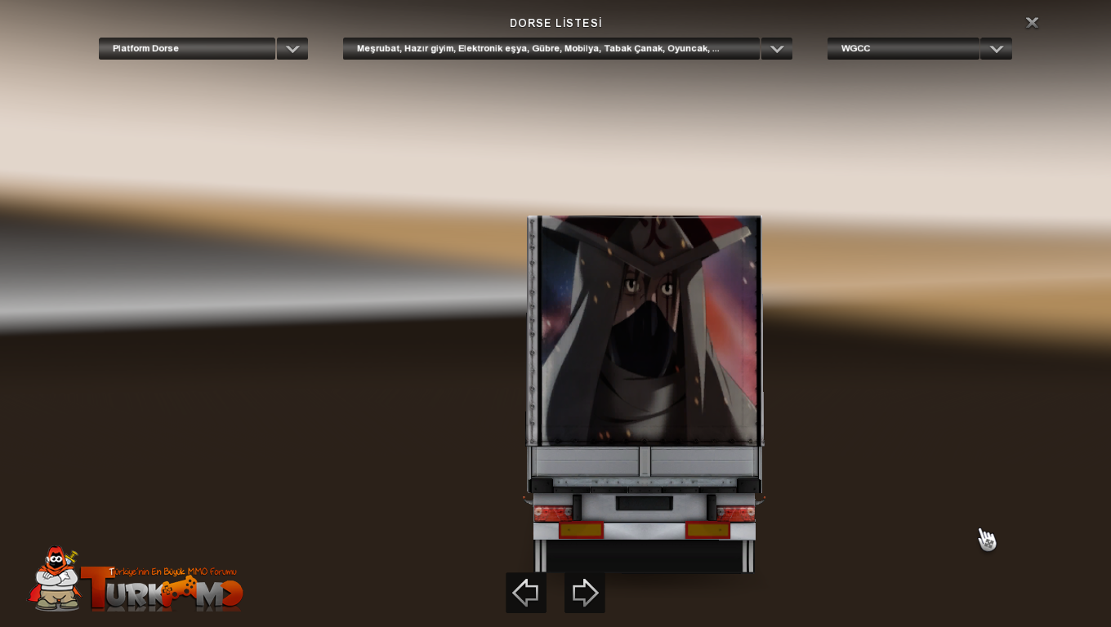This screenshot has height=627, width=1111.
Task: Close the Dorse Listesi window
Action: pyautogui.click(x=1032, y=23)
